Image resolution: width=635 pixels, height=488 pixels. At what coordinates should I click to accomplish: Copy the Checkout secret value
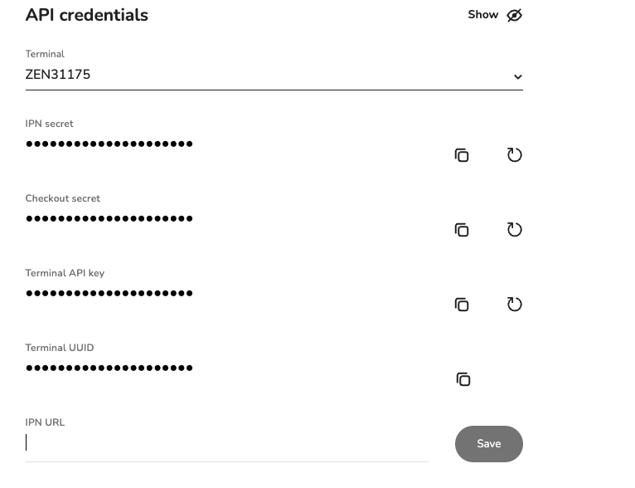coord(462,230)
